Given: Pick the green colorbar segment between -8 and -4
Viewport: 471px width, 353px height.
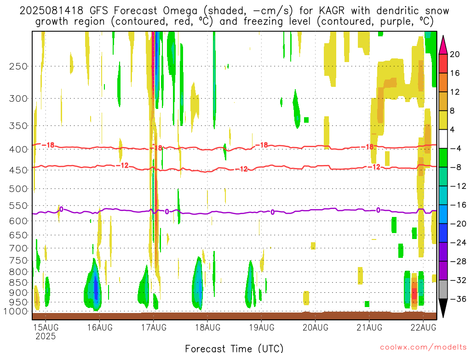Looking at the screenshot, I should 443,158.
